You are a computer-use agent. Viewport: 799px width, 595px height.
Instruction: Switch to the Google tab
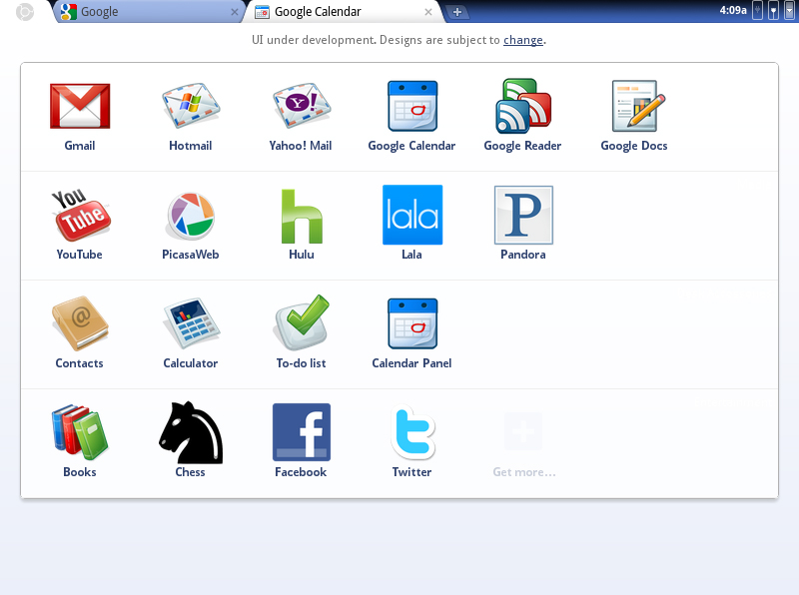coord(148,12)
